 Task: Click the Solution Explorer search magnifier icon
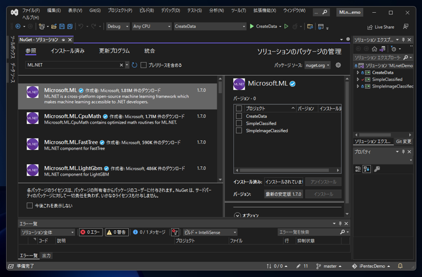pos(405,58)
